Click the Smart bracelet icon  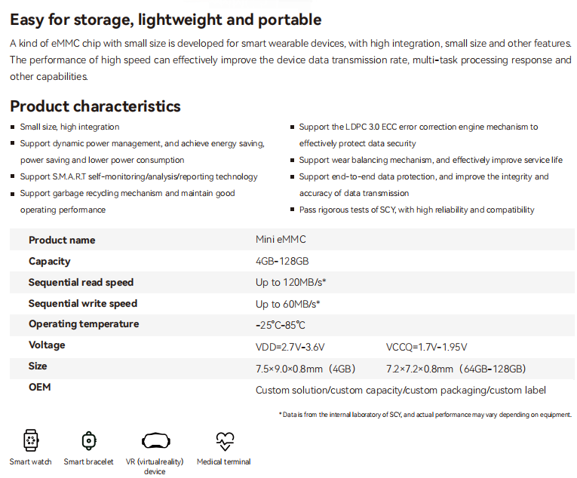point(89,440)
